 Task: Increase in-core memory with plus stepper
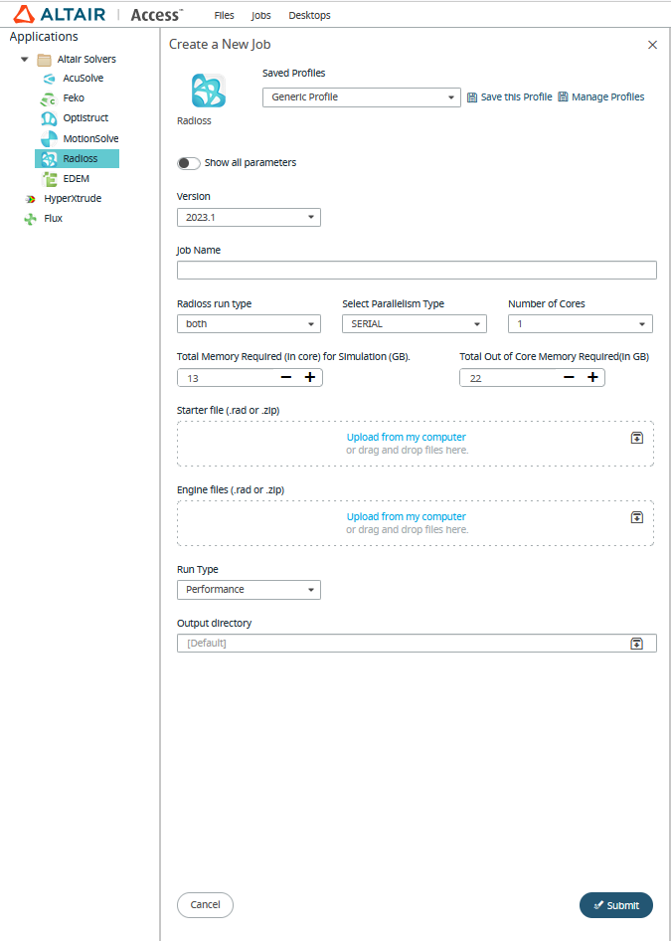pyautogui.click(x=309, y=377)
